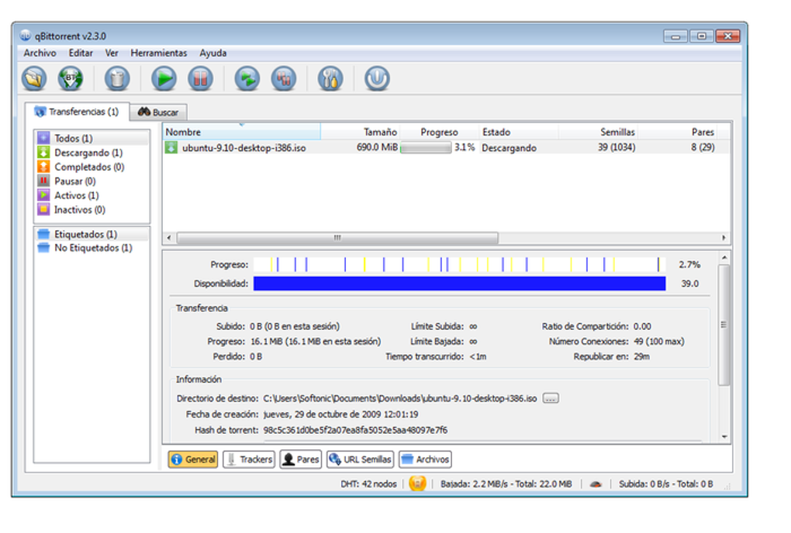Select the No Etiquetados (1) filter
Image resolution: width=791 pixels, height=533 pixels.
92,248
